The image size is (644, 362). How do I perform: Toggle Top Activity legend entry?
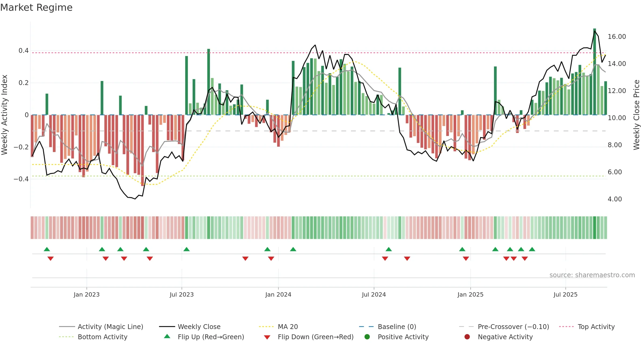587,327
